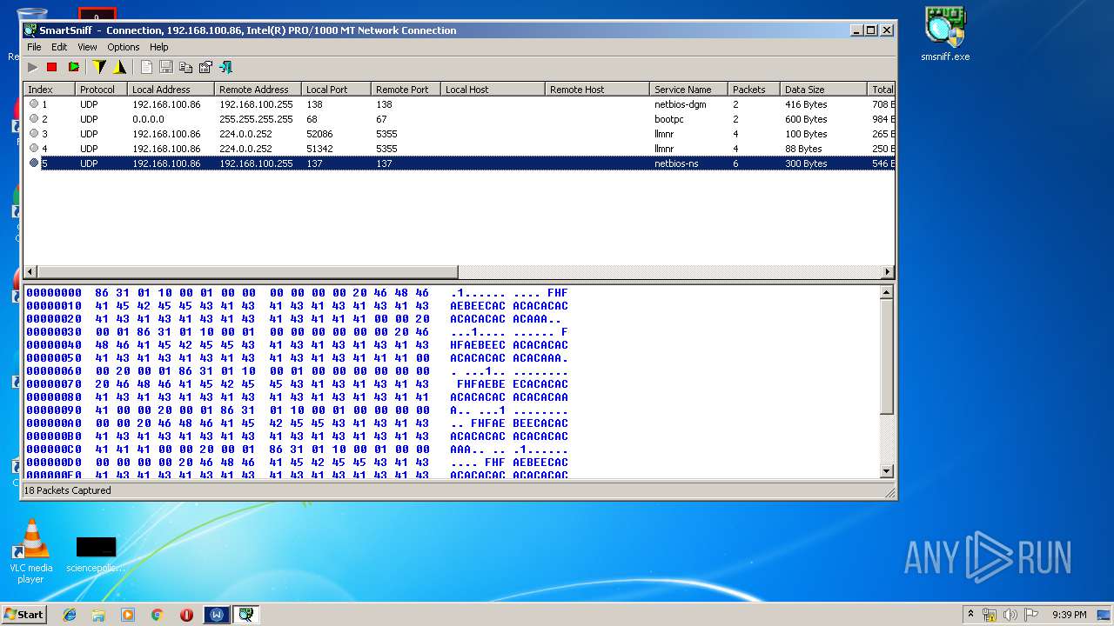Click the Packets column header
Screen dimensions: 1114x626
[754, 90]
